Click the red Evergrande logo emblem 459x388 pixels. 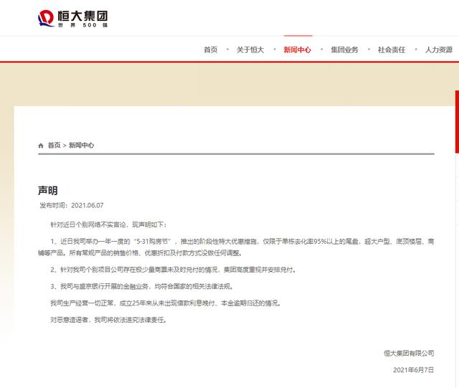pyautogui.click(x=46, y=17)
